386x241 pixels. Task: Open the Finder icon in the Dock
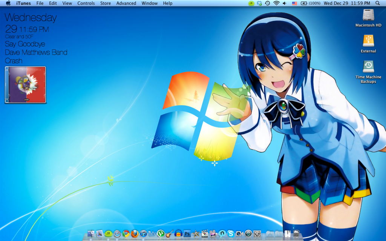91,233
